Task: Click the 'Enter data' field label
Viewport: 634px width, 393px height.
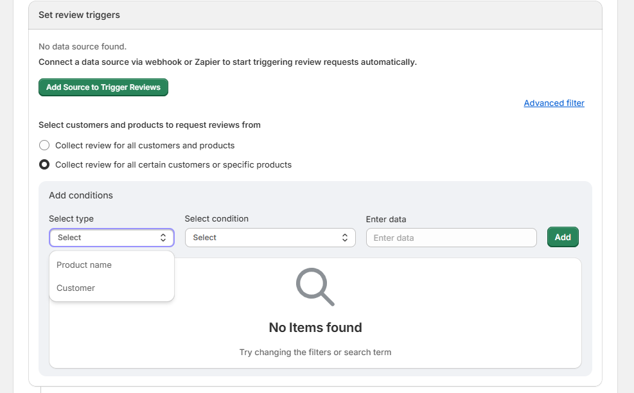Action: point(386,219)
